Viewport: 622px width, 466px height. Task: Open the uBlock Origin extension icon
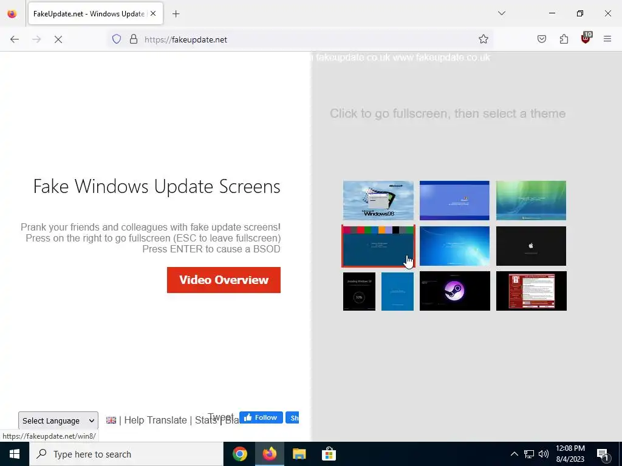[x=586, y=38]
